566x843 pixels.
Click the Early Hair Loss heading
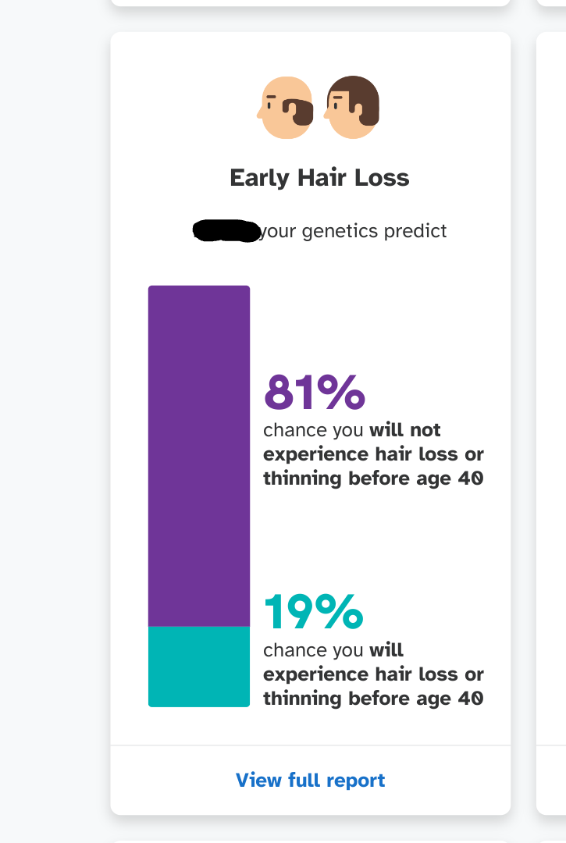tap(319, 178)
